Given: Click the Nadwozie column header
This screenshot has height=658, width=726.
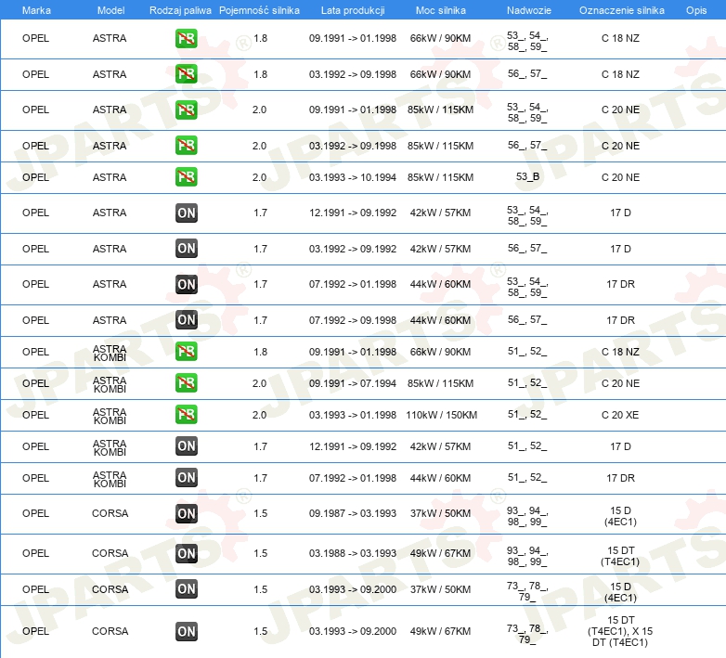Looking at the screenshot, I should tap(529, 10).
